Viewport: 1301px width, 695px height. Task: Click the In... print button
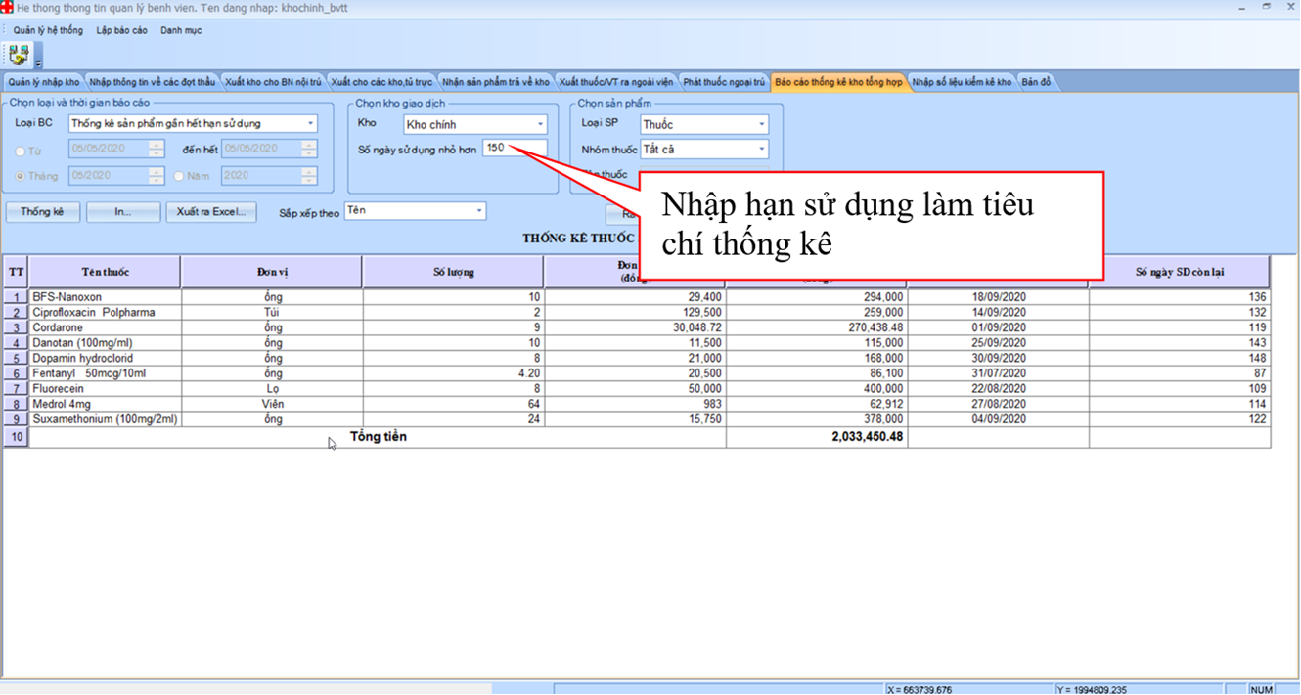[122, 212]
